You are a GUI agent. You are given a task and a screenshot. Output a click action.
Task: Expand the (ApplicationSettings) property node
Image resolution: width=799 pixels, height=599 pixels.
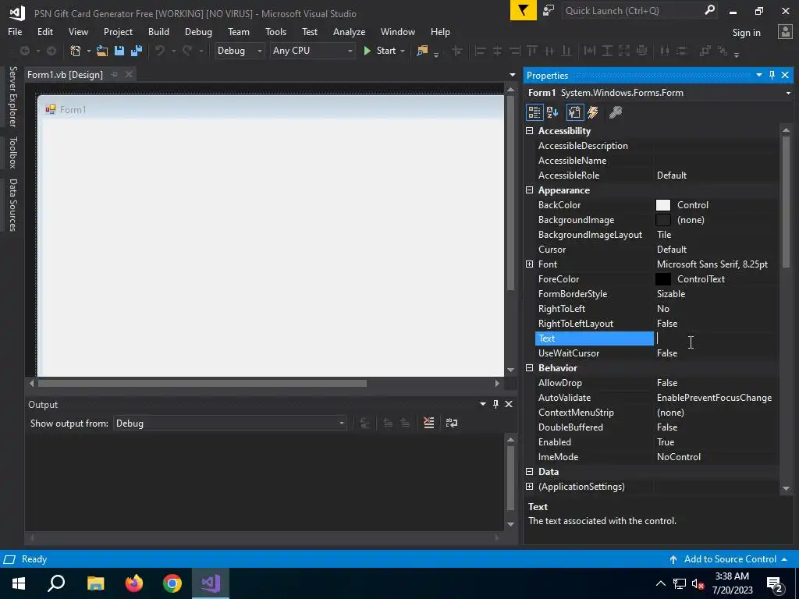point(529,487)
